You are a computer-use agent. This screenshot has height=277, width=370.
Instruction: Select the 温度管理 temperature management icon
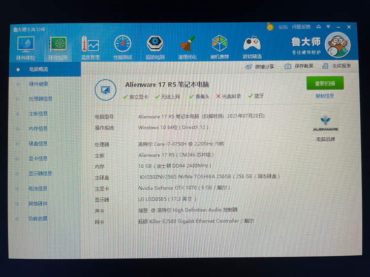pos(90,47)
